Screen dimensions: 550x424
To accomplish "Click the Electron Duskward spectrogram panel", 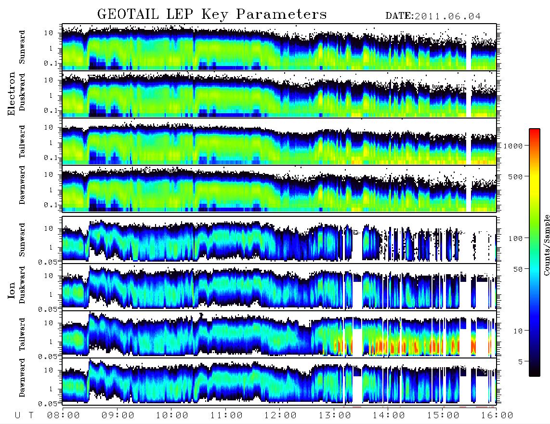I will [x=279, y=94].
